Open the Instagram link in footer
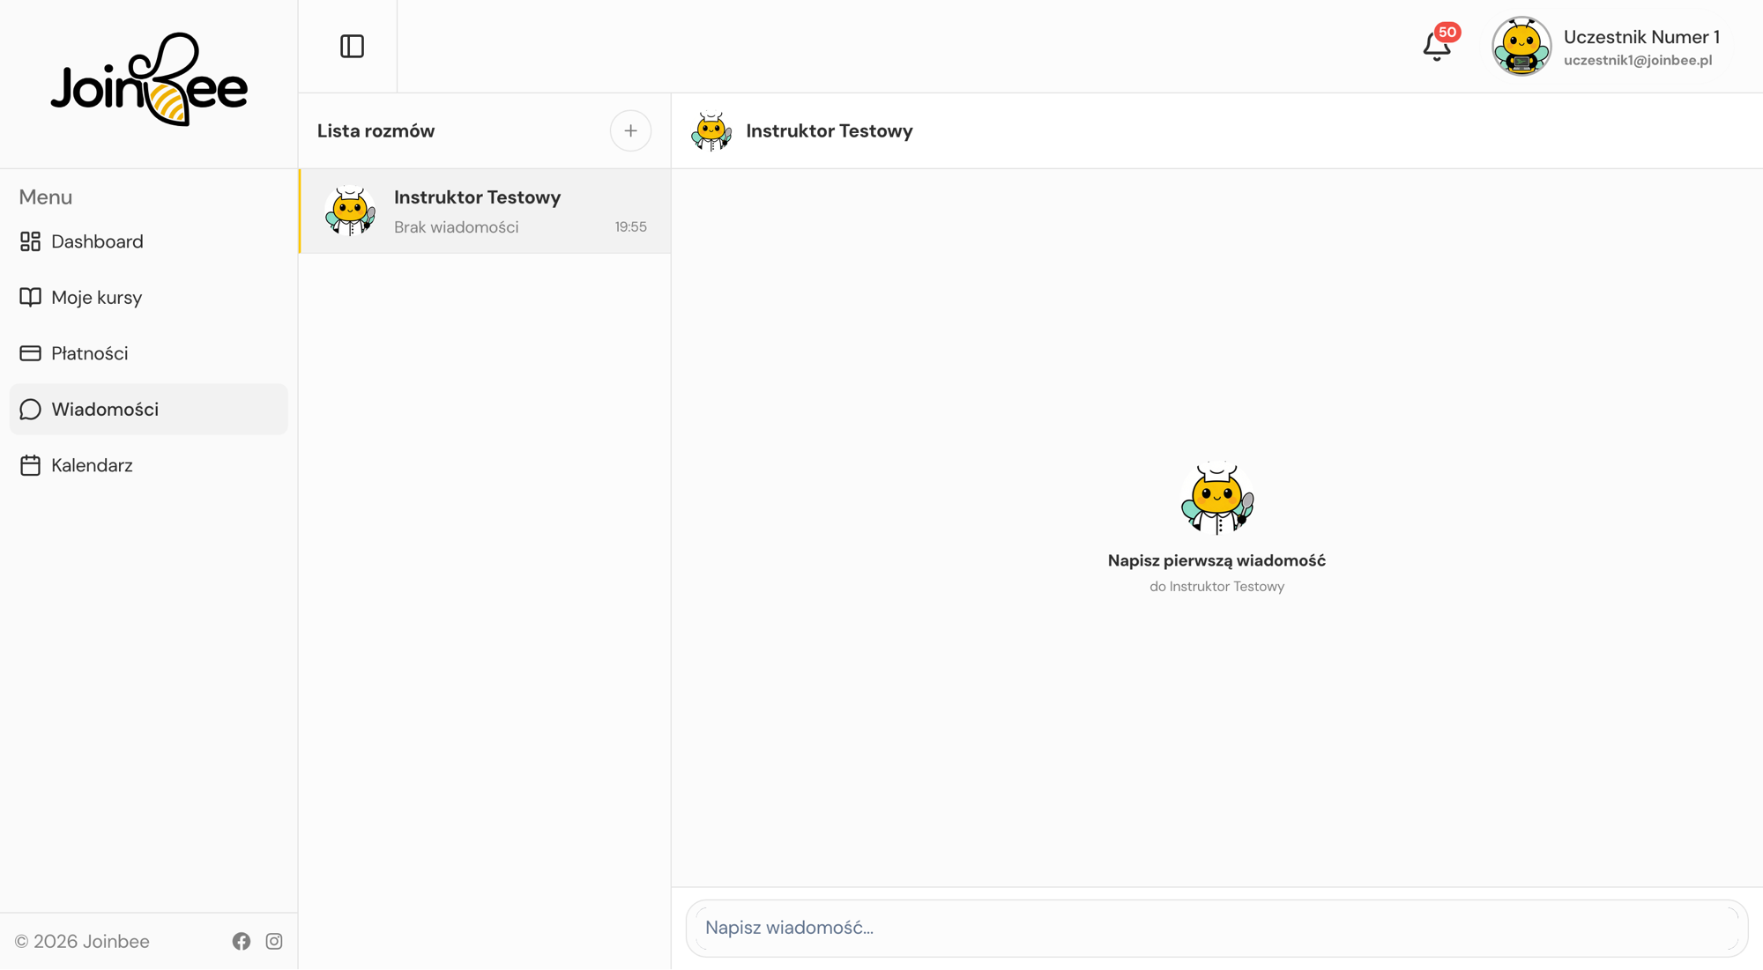The height and width of the screenshot is (970, 1763). click(x=274, y=941)
